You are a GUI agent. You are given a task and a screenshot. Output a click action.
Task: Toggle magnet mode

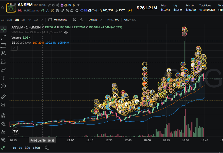(x=3, y=115)
